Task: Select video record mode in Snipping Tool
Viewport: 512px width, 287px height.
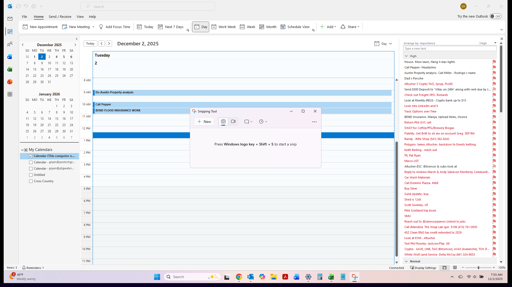Action: [x=233, y=122]
